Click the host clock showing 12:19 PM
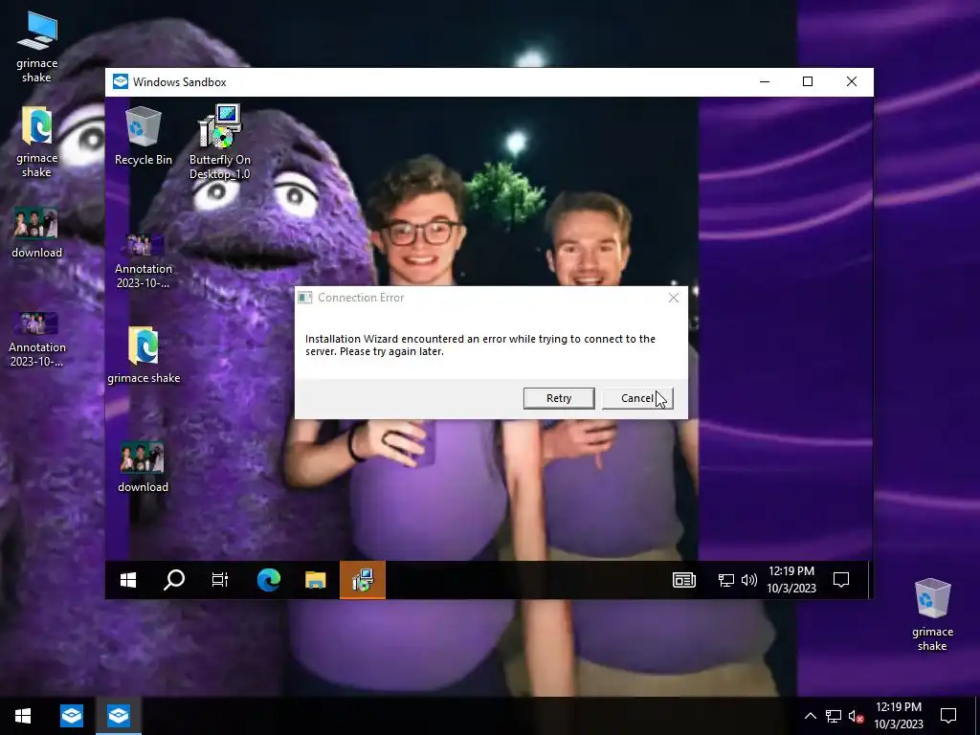 tap(898, 716)
